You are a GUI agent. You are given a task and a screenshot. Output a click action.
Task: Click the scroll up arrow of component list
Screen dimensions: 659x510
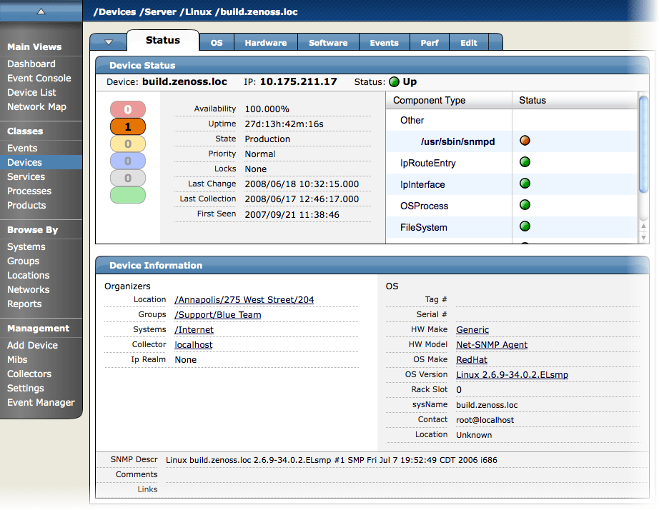click(x=643, y=226)
